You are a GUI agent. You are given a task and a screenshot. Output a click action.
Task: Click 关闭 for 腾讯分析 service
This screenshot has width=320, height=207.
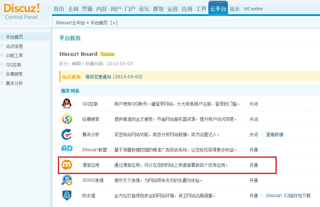pos(254,134)
